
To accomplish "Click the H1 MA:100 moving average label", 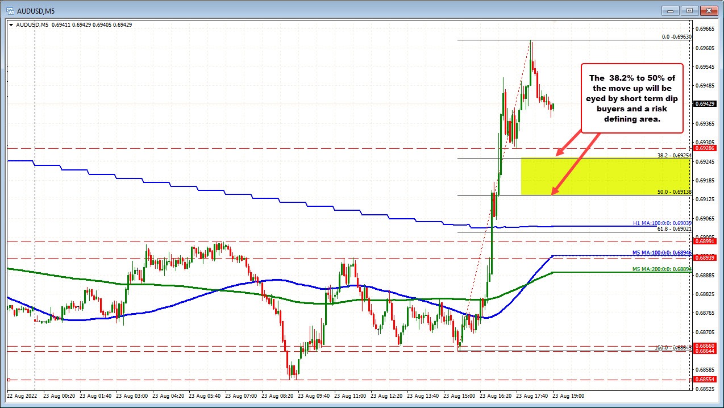I will click(x=662, y=223).
